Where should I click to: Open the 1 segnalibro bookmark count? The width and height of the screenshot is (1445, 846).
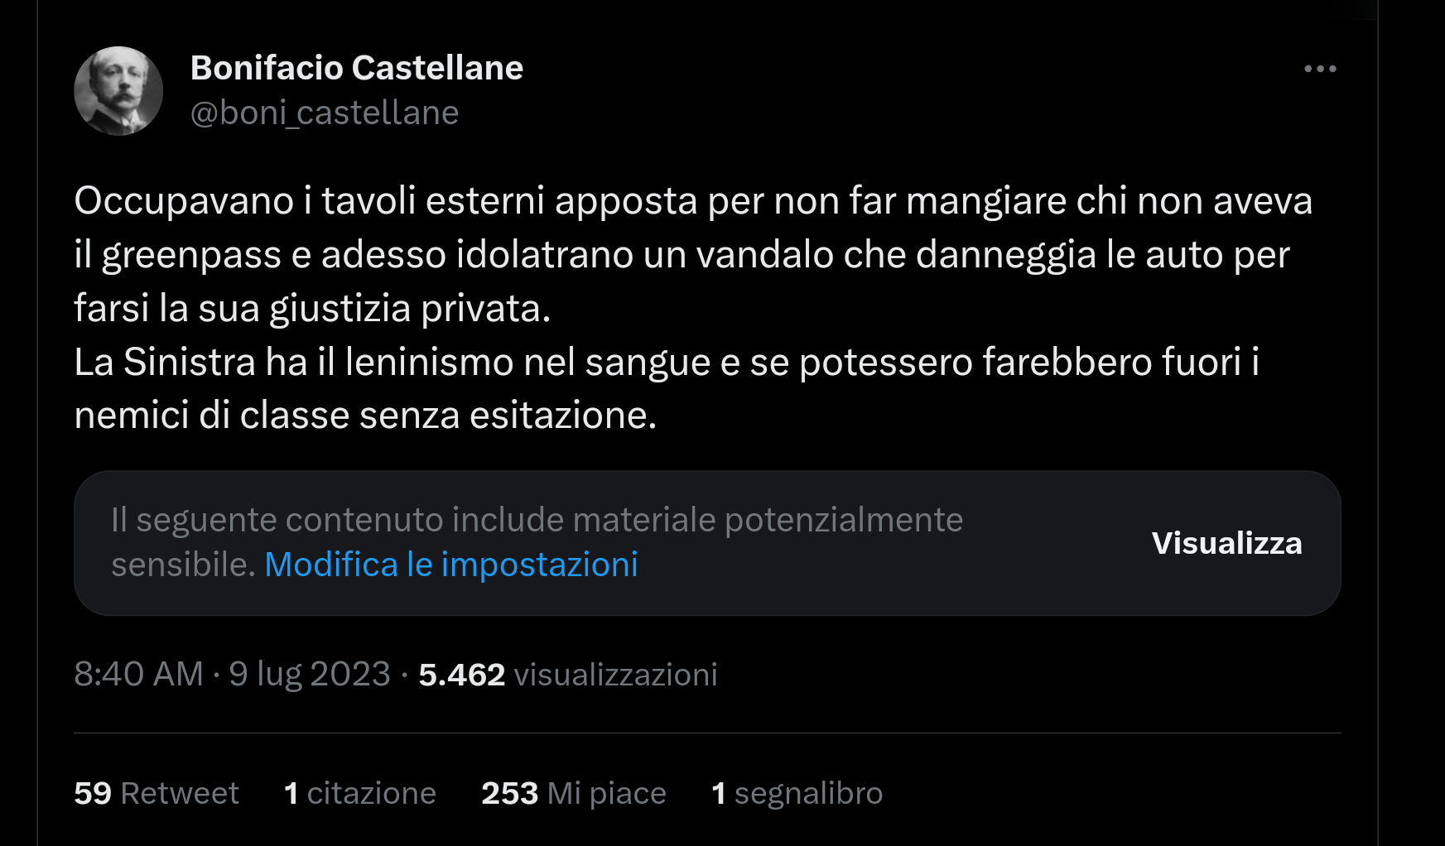(797, 793)
